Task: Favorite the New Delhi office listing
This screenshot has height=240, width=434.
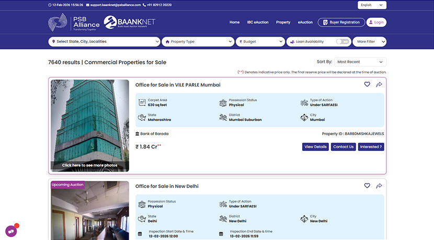Action: [367, 186]
